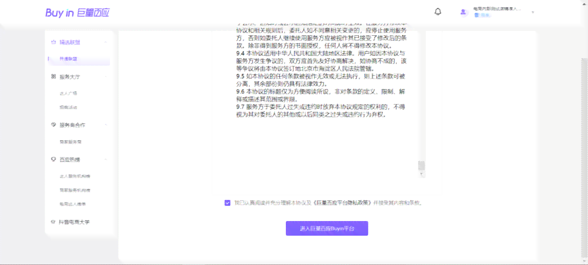Open 服务商合作 menu heading
Screen dimensions: 588x265
coord(73,124)
